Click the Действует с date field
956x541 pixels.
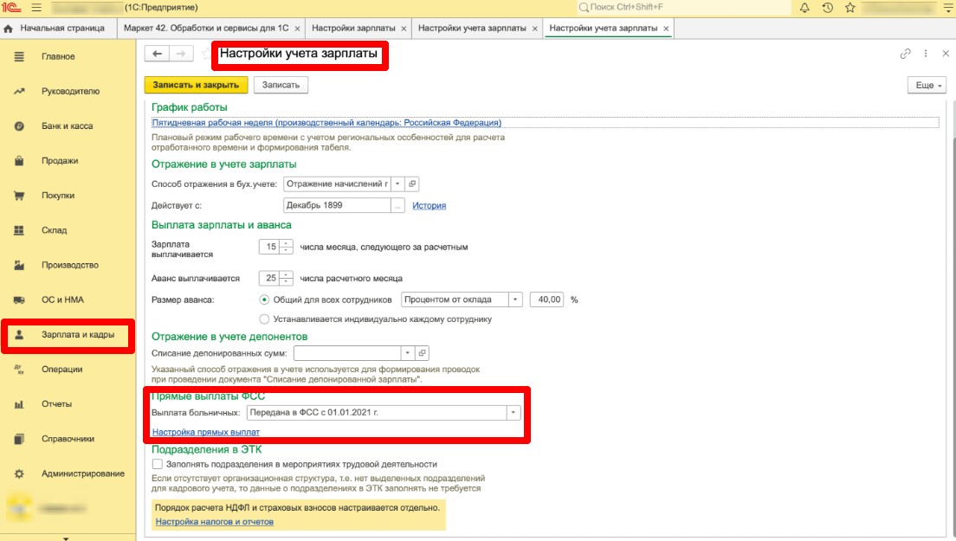pyautogui.click(x=337, y=206)
